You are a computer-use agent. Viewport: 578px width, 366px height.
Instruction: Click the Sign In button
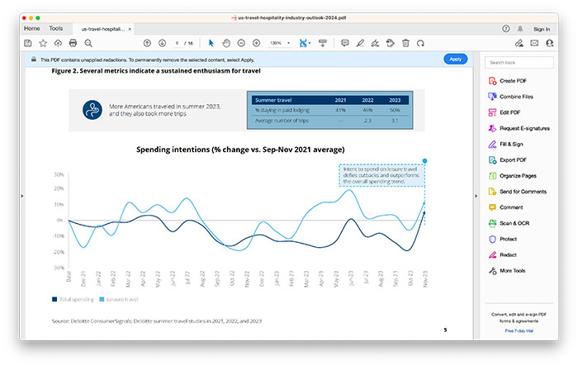541,29
